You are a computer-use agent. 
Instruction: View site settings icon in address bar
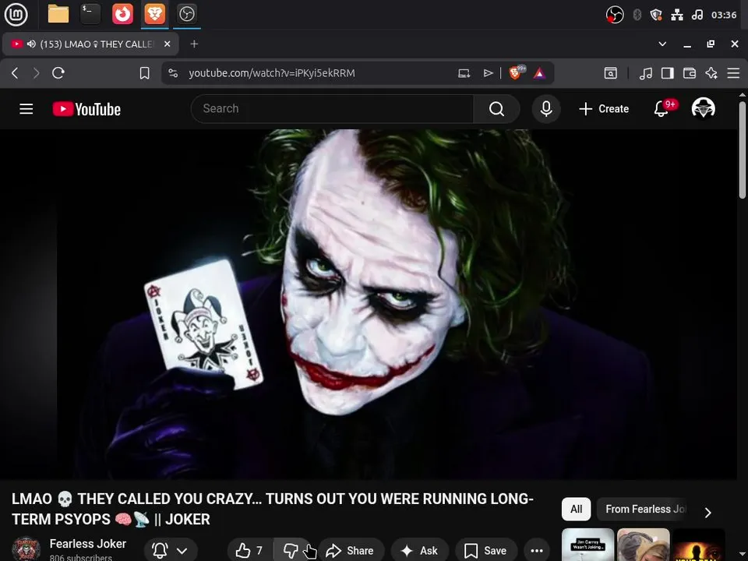[173, 73]
